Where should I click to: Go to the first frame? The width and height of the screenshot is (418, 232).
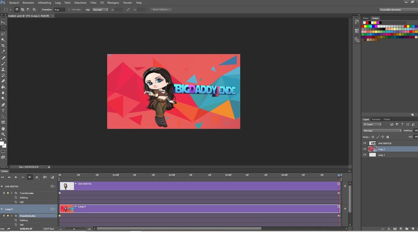click(3, 177)
